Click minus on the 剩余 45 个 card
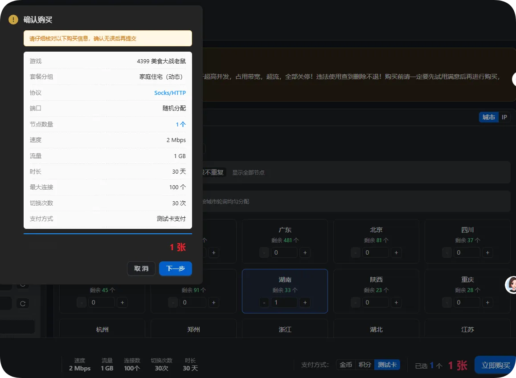The height and width of the screenshot is (378, 516). coord(82,302)
